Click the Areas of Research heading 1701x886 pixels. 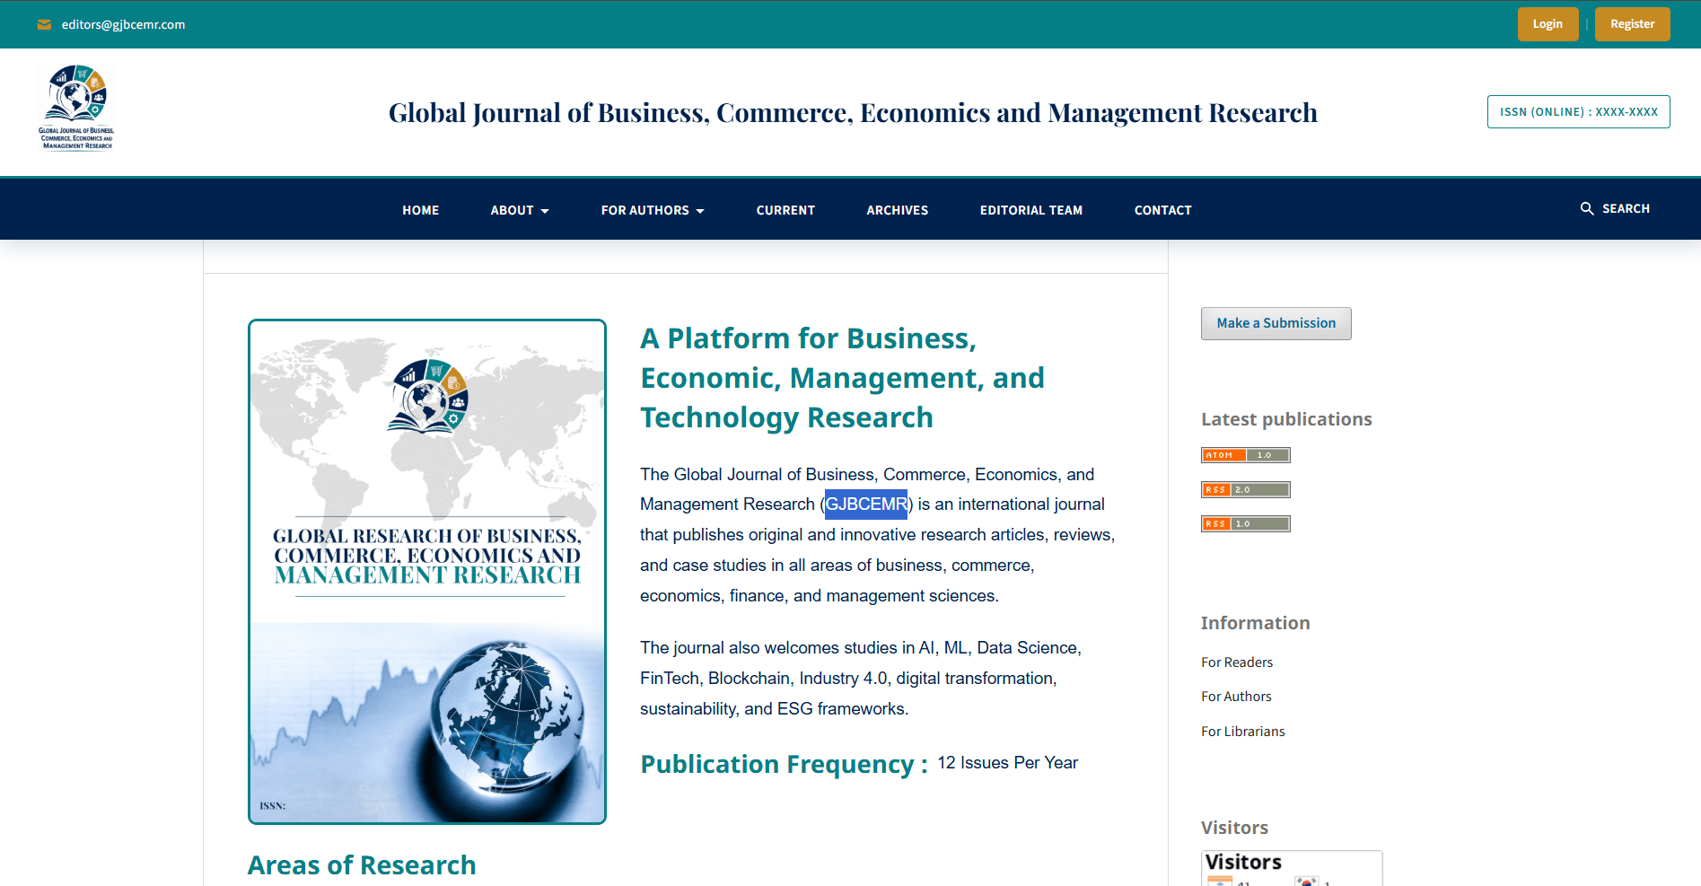coord(362,864)
